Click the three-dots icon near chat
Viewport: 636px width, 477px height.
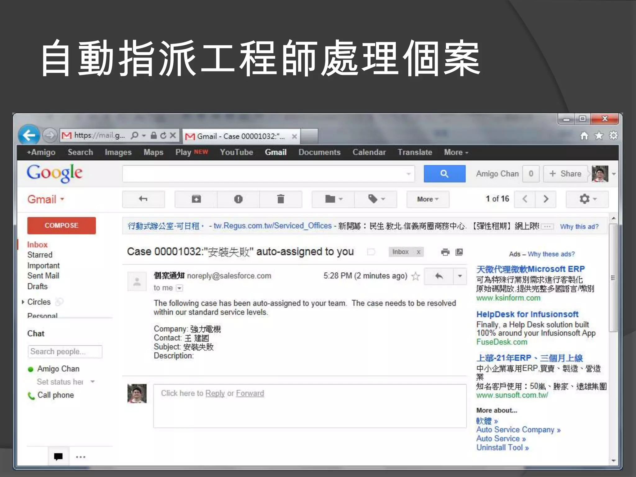pyautogui.click(x=80, y=457)
